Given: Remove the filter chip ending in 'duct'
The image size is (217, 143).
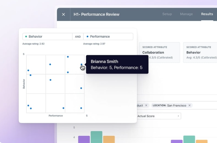Looking at the screenshot, I should tap(146, 105).
